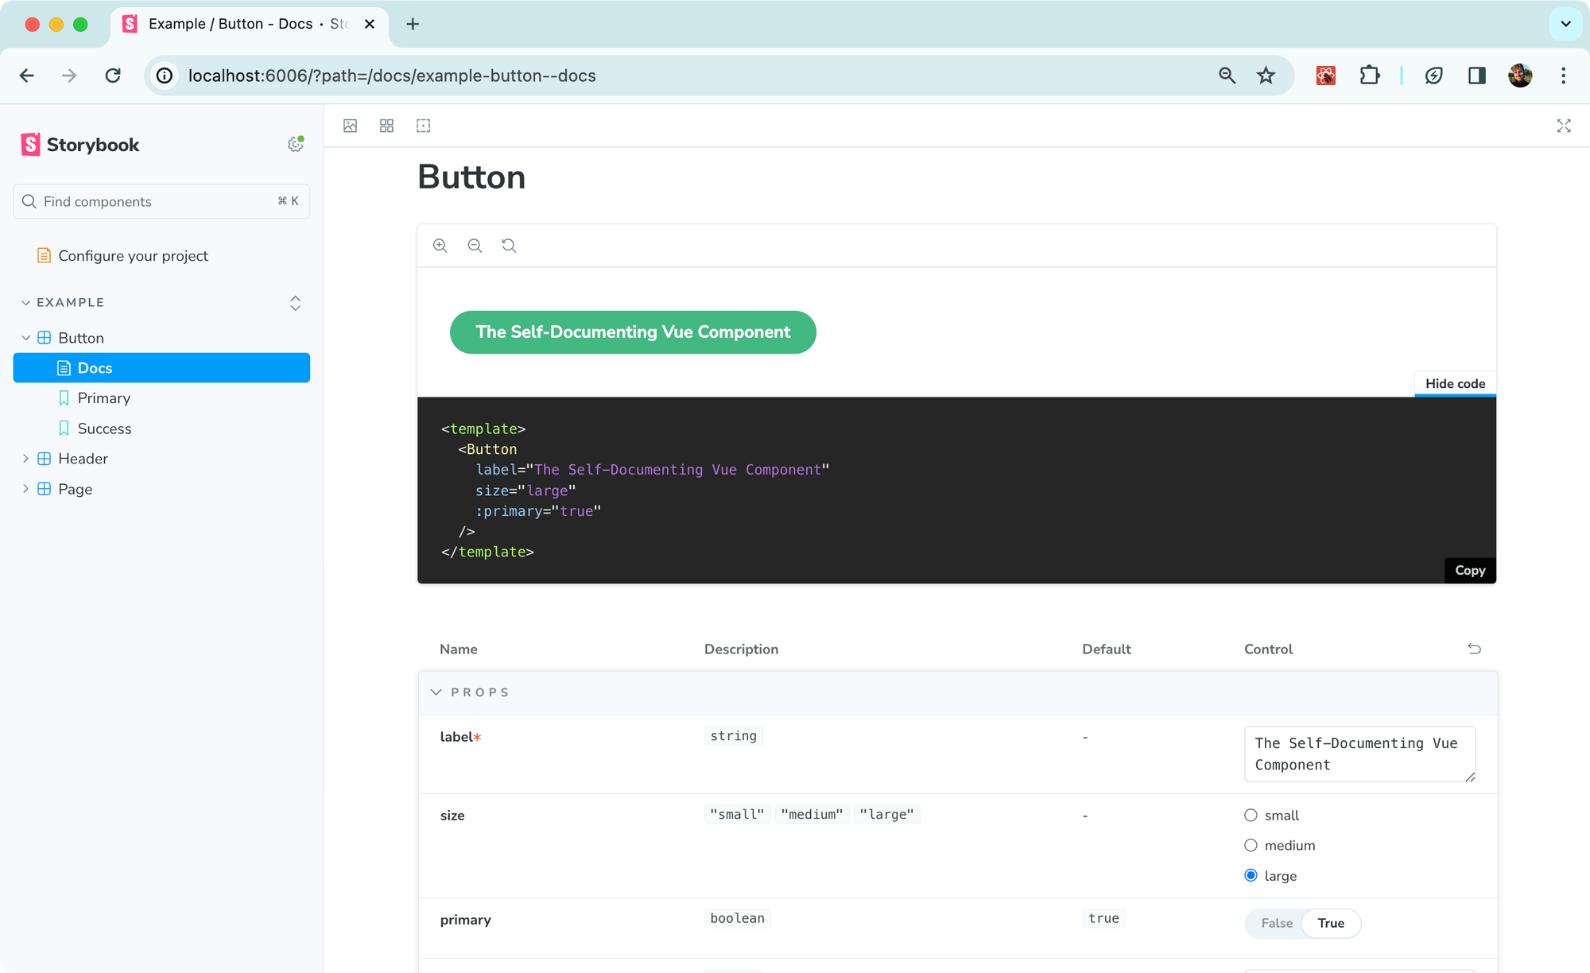Select the small size radio button

(1251, 815)
